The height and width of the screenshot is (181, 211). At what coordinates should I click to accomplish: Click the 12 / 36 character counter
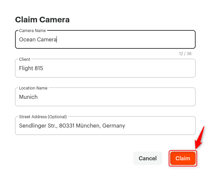pyautogui.click(x=185, y=54)
